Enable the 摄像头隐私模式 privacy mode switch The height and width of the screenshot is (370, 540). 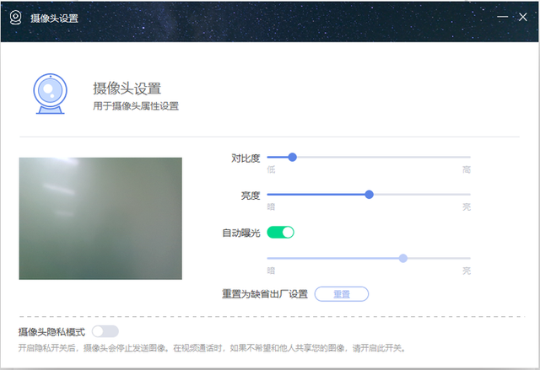click(x=105, y=331)
